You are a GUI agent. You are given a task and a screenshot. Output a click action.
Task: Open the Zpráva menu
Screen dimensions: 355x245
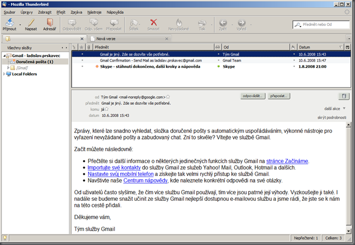tap(76, 12)
